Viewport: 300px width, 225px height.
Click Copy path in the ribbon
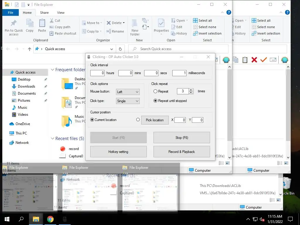[60, 27]
